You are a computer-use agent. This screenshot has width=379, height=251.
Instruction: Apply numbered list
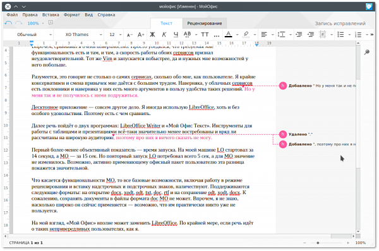click(358, 35)
